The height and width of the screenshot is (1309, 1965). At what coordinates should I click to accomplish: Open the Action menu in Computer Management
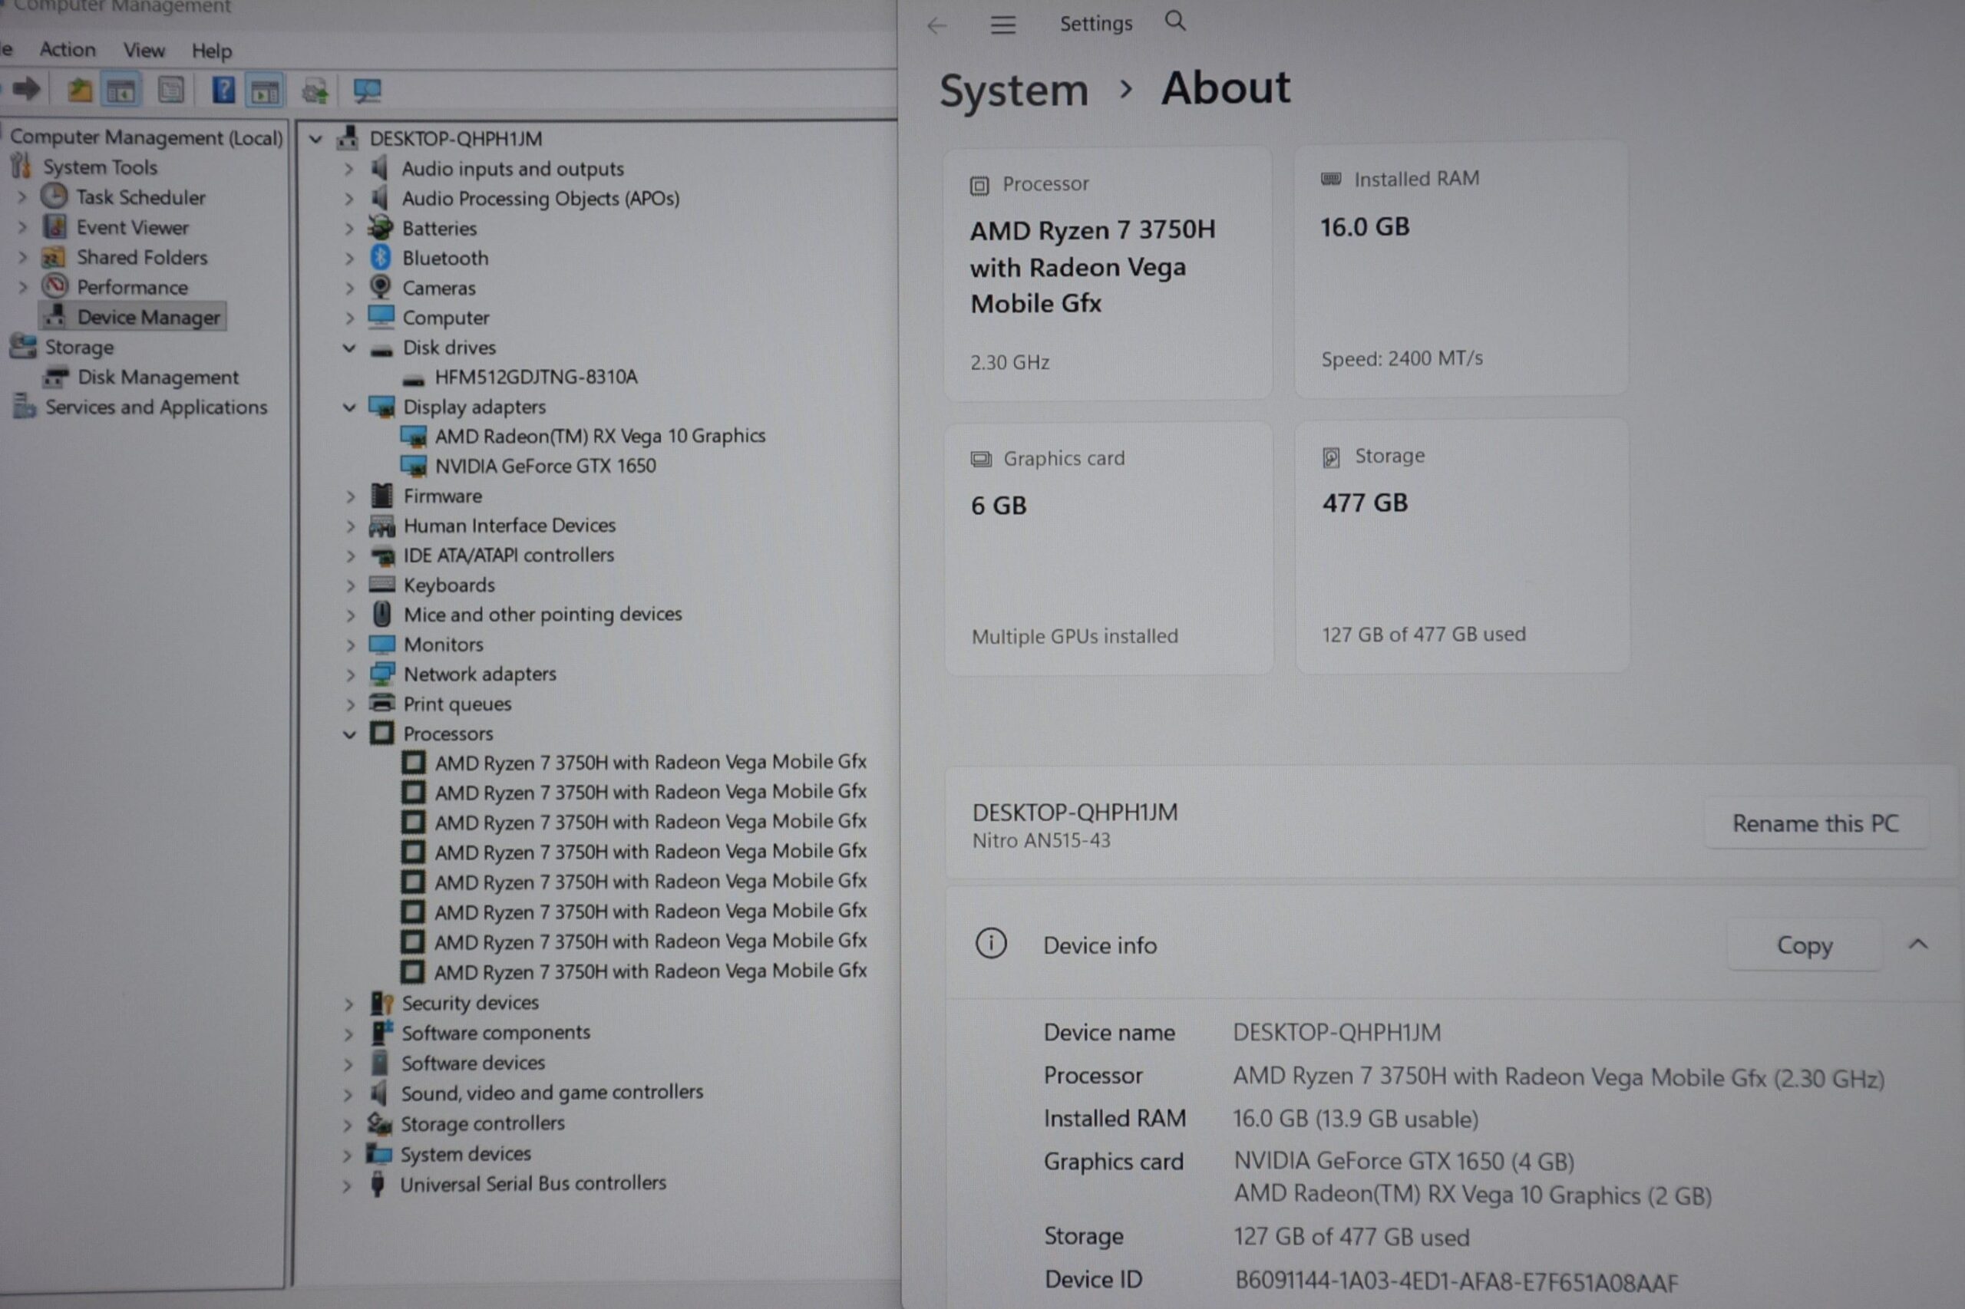click(x=67, y=49)
